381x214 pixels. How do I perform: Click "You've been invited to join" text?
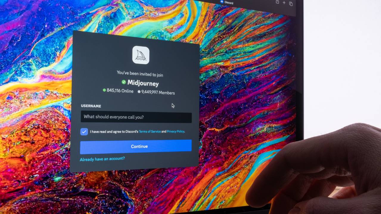(x=140, y=73)
